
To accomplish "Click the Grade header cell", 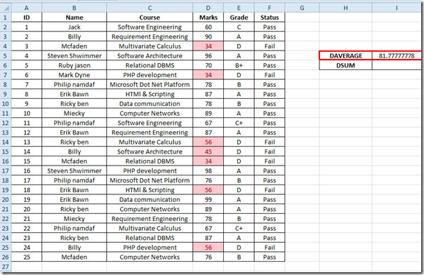I will pyautogui.click(x=239, y=18).
